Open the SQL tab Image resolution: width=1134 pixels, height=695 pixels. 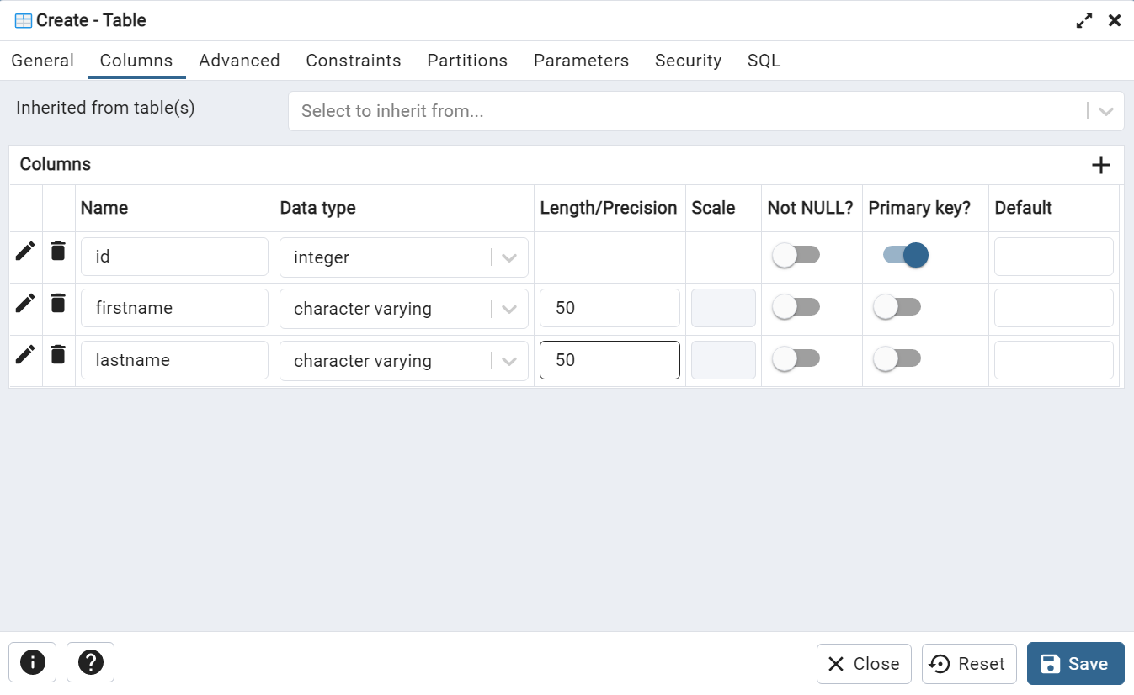point(764,61)
